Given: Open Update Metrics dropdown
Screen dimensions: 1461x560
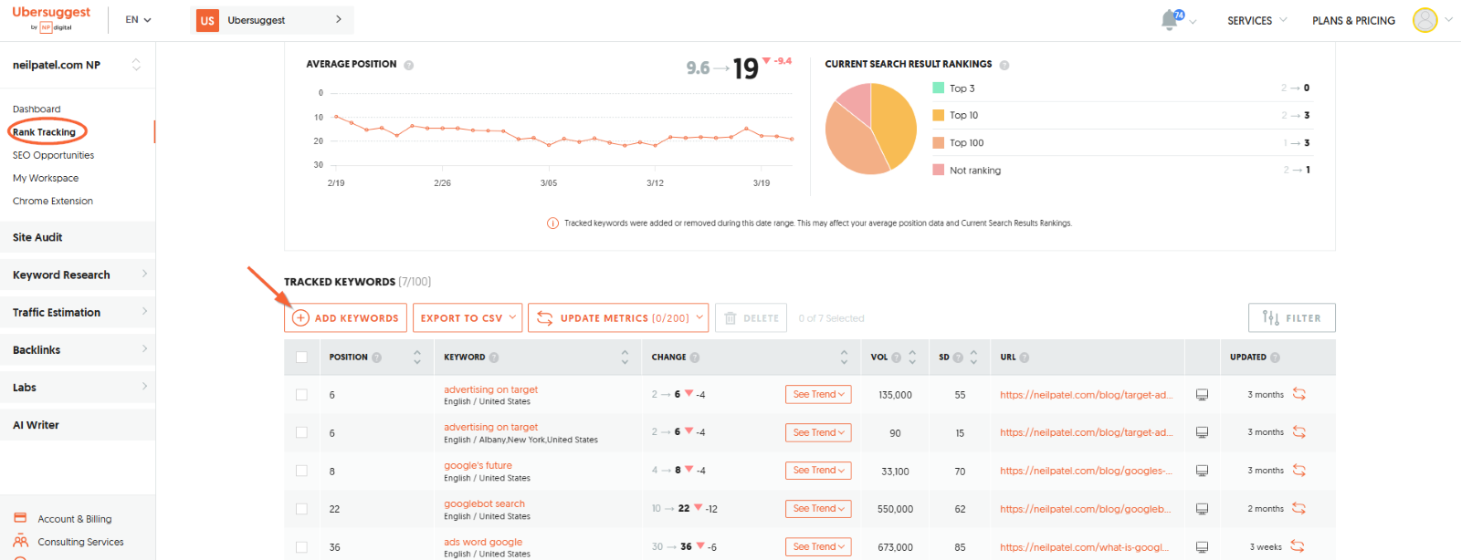Looking at the screenshot, I should point(618,317).
